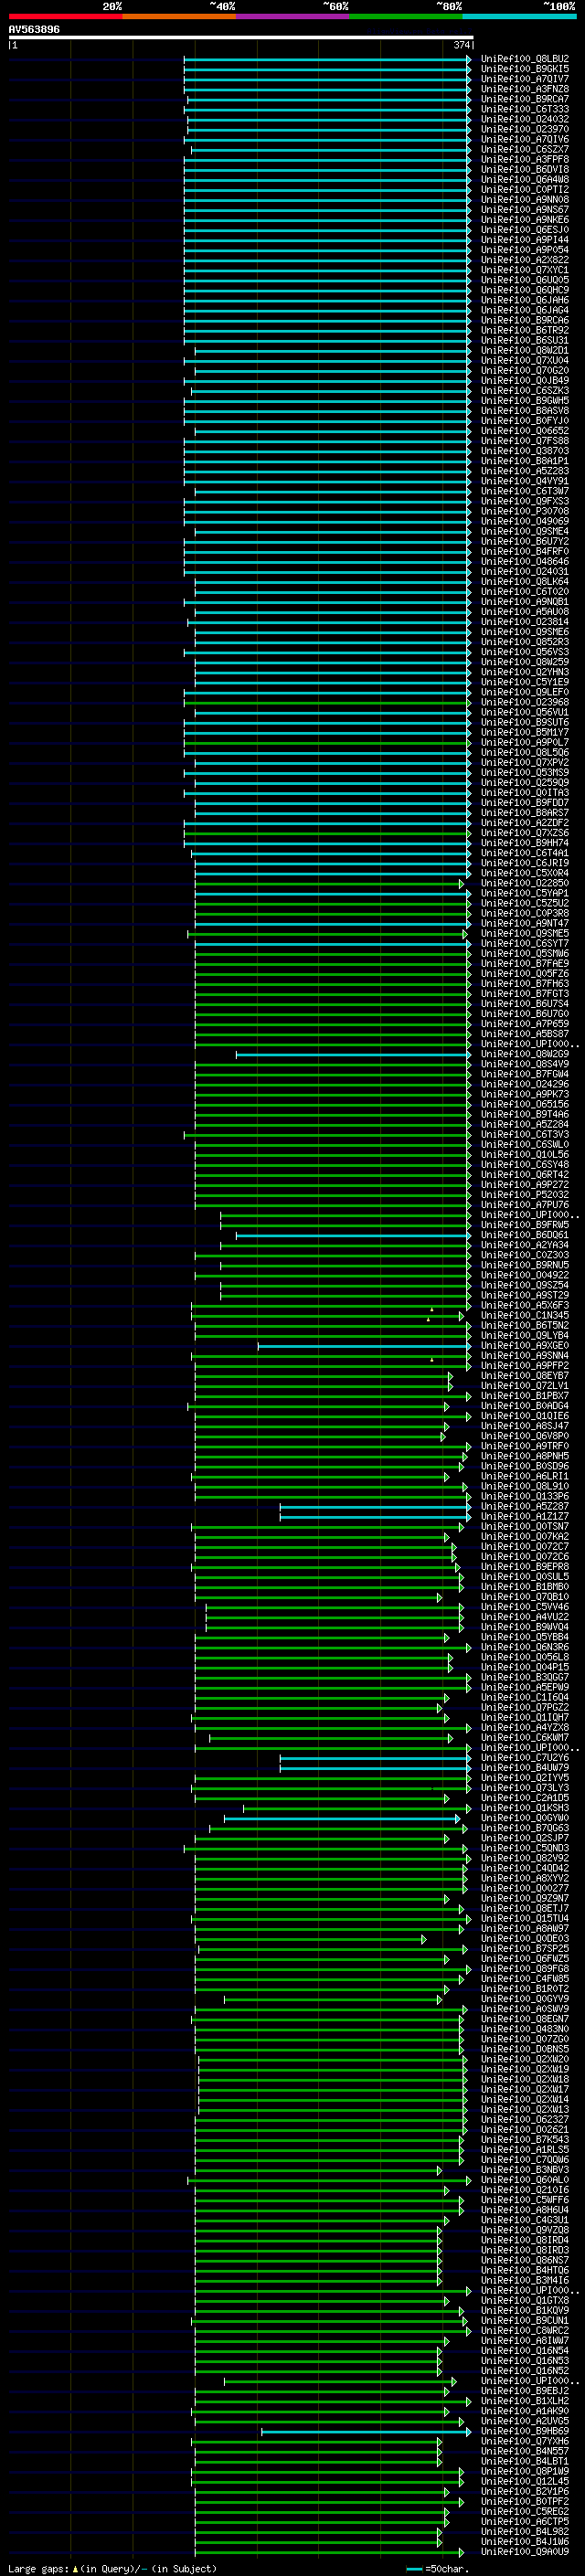
Task: Select the UniRef100_B3M4I6 label
Action: pyautogui.click(x=524, y=2280)
